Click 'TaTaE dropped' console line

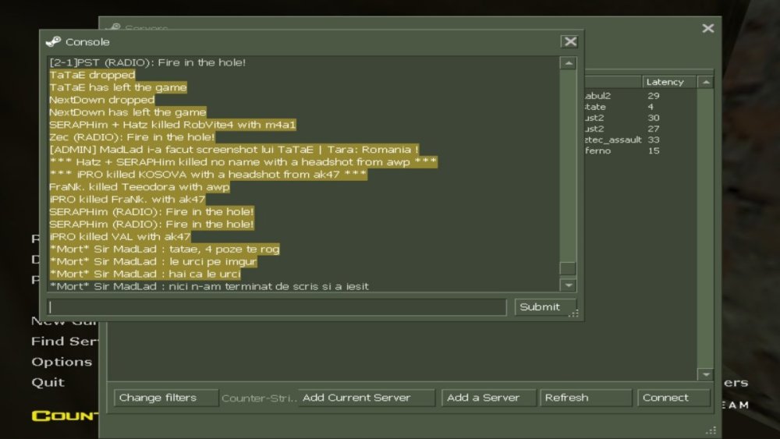(x=92, y=75)
